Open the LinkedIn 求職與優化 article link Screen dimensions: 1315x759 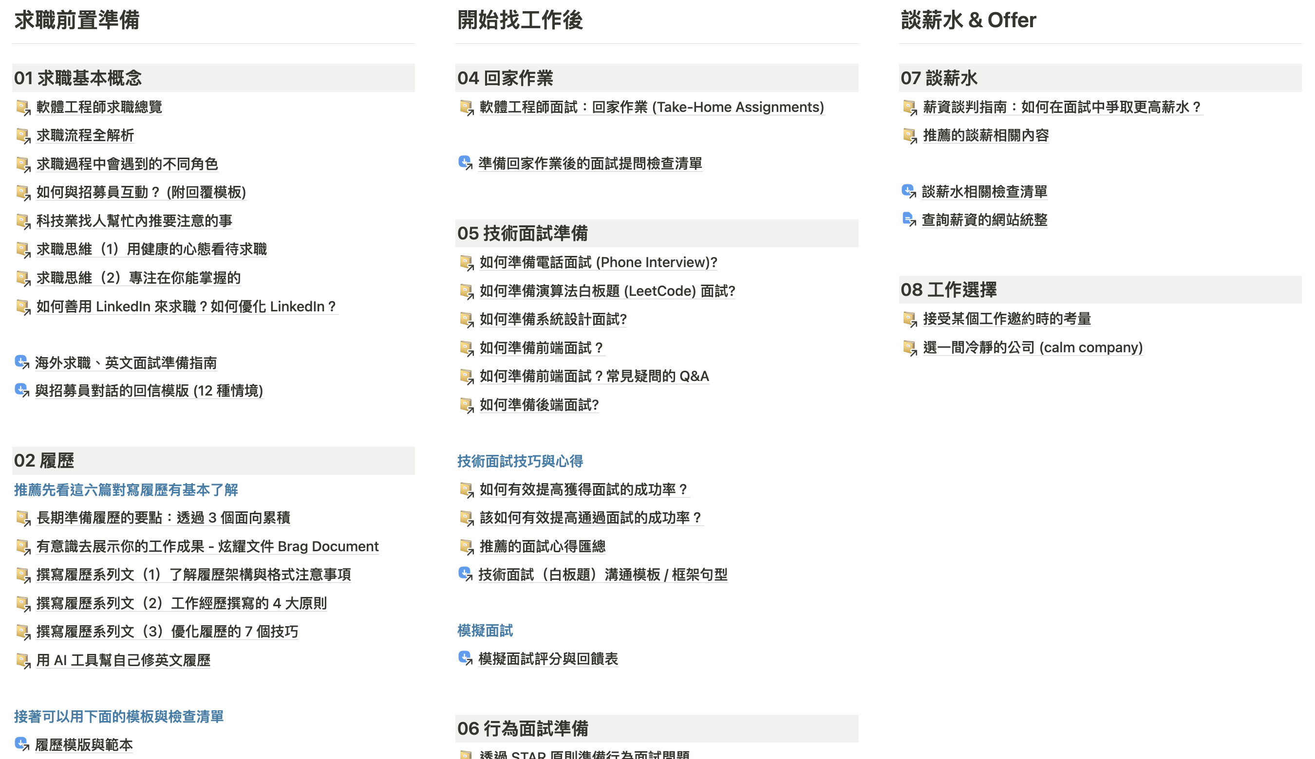pyautogui.click(x=187, y=307)
